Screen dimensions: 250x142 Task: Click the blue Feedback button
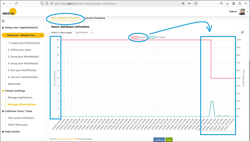pos(159,140)
